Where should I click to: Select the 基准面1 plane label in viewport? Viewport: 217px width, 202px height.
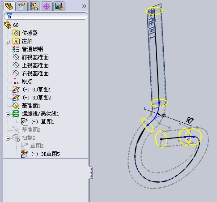point(152,24)
